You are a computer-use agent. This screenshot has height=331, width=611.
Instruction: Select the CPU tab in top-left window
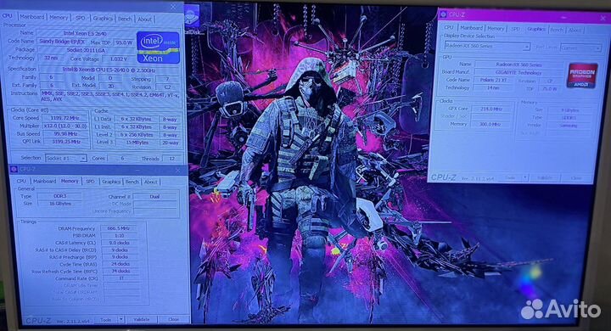click(x=8, y=16)
